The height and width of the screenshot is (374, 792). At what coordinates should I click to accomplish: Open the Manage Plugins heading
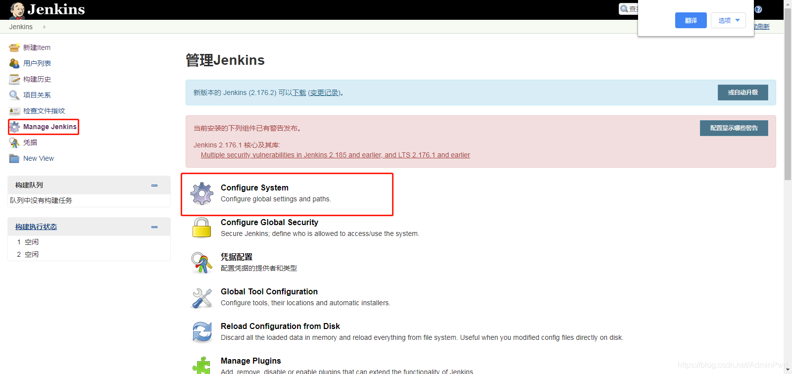[x=251, y=361]
